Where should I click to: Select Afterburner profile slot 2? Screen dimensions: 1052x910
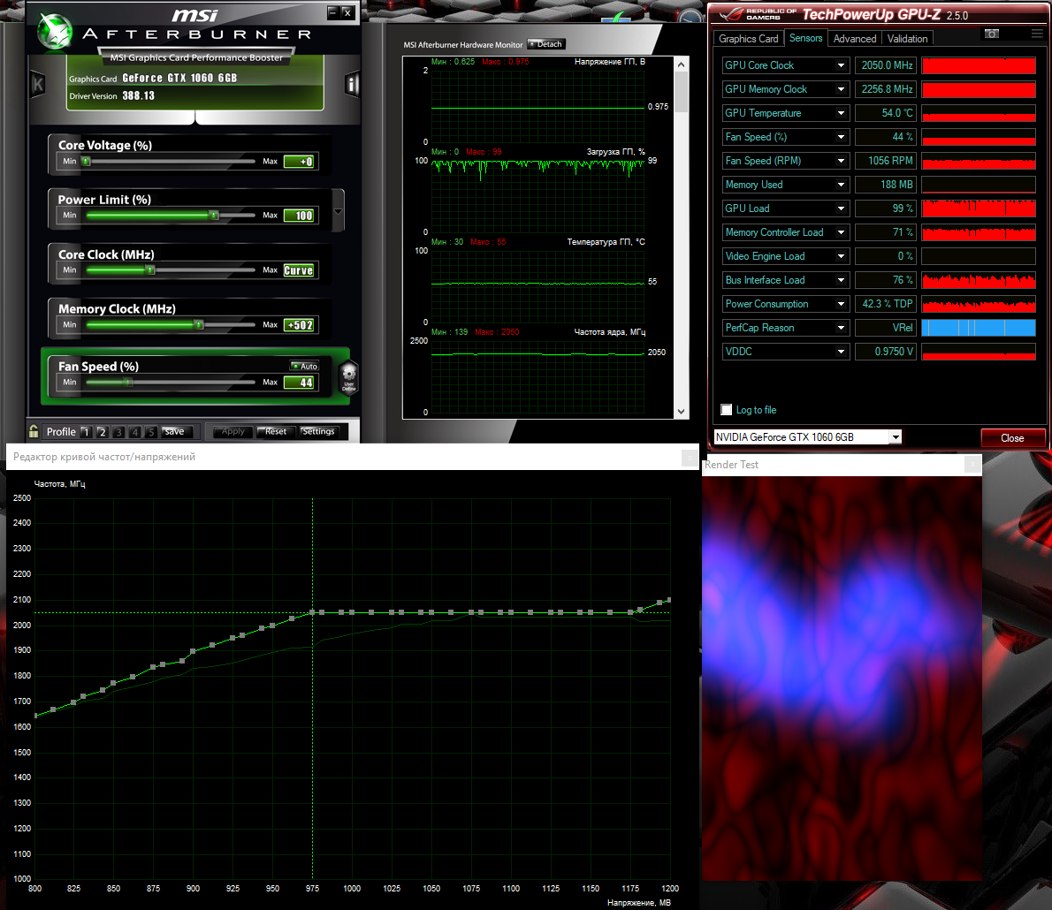(102, 432)
